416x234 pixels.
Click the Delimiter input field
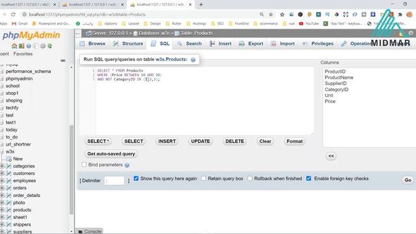click(x=114, y=181)
